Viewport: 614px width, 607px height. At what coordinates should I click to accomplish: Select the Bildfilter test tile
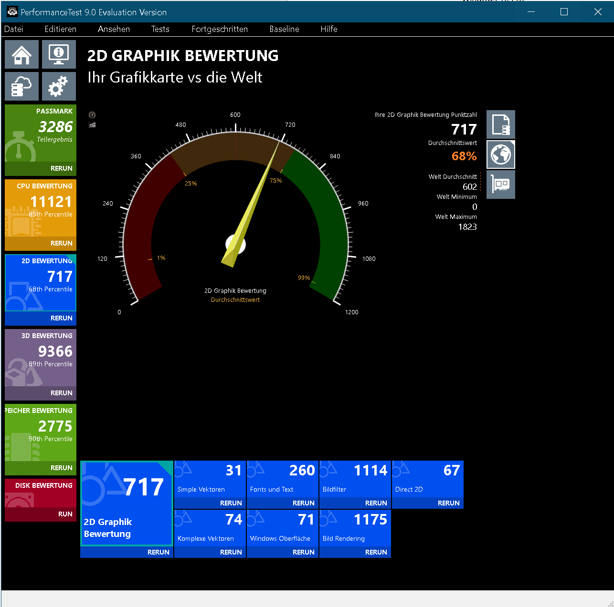click(x=355, y=479)
